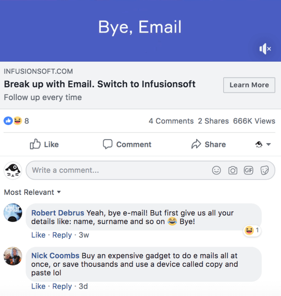
Task: Click Robert Debrus's profile picture
Action: pos(13,212)
